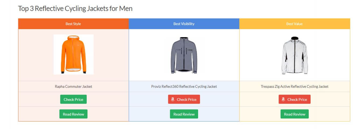
Task: Select the Best Visibility column header
Action: 184,24
